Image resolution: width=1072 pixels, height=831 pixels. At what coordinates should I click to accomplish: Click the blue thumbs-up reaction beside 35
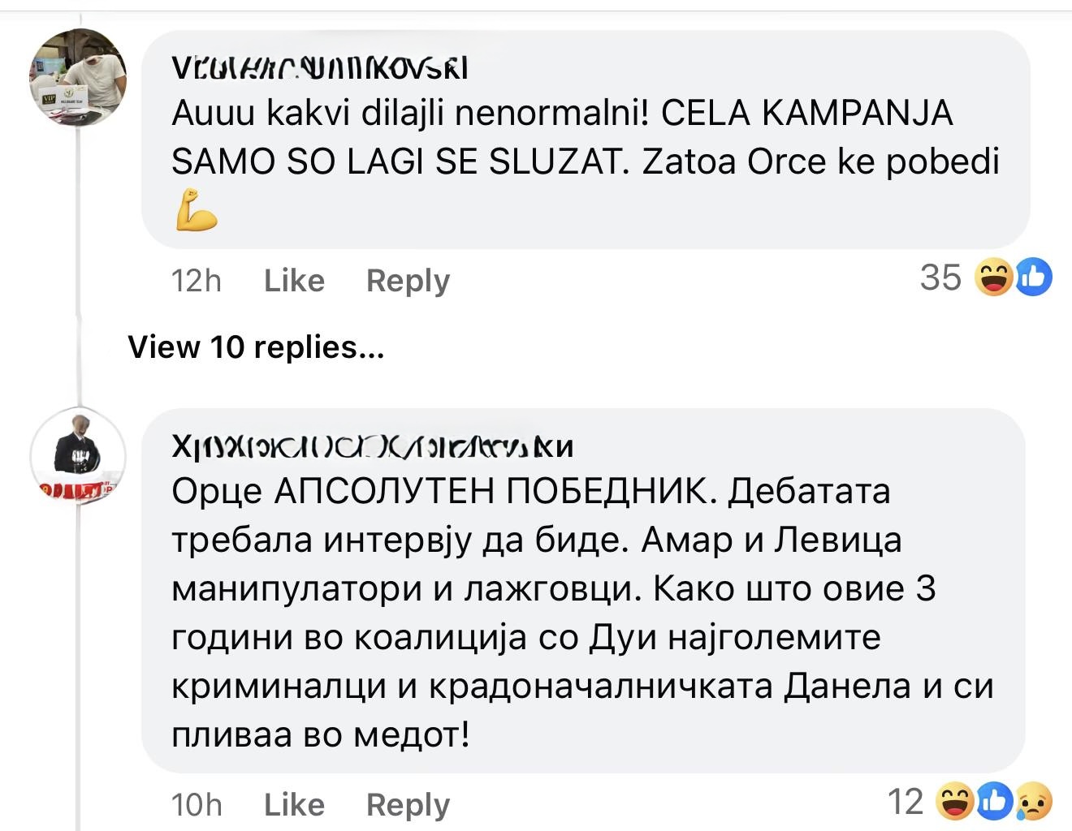point(1034,278)
